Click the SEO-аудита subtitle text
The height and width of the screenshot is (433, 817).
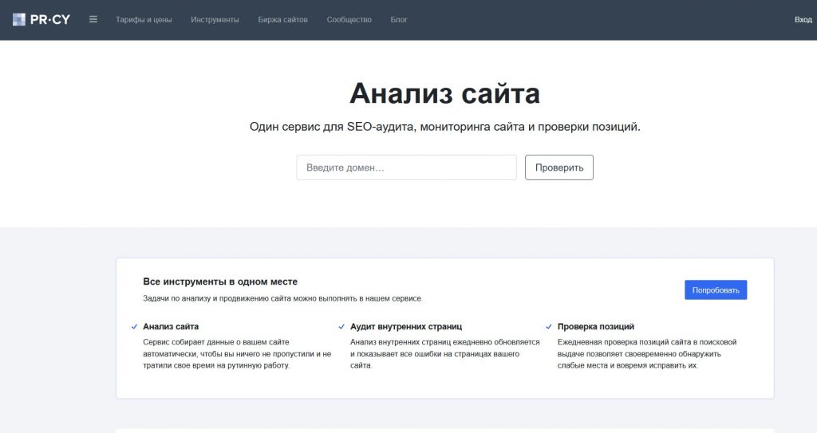coord(444,127)
